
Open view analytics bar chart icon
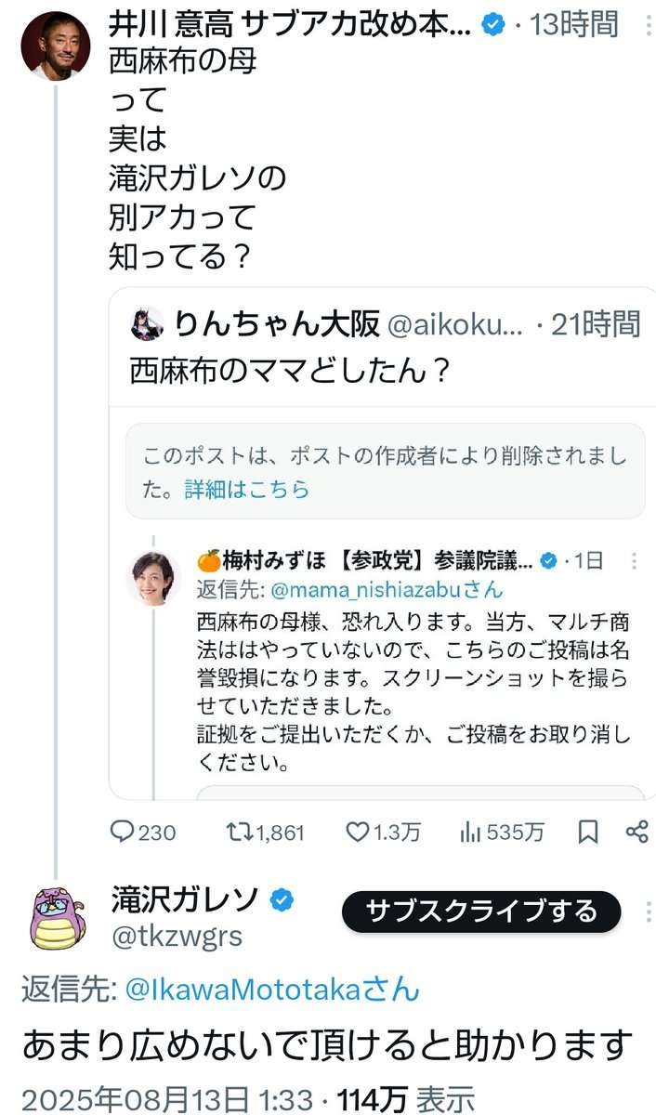point(470,832)
